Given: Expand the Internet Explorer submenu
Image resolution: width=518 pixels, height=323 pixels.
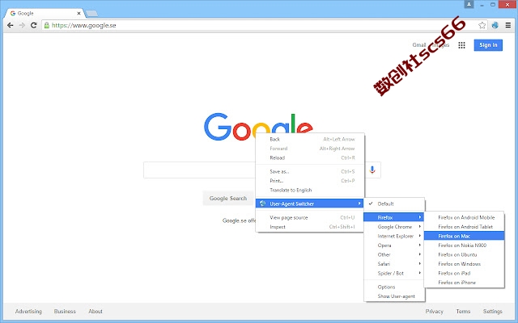Looking at the screenshot, I should click(394, 236).
